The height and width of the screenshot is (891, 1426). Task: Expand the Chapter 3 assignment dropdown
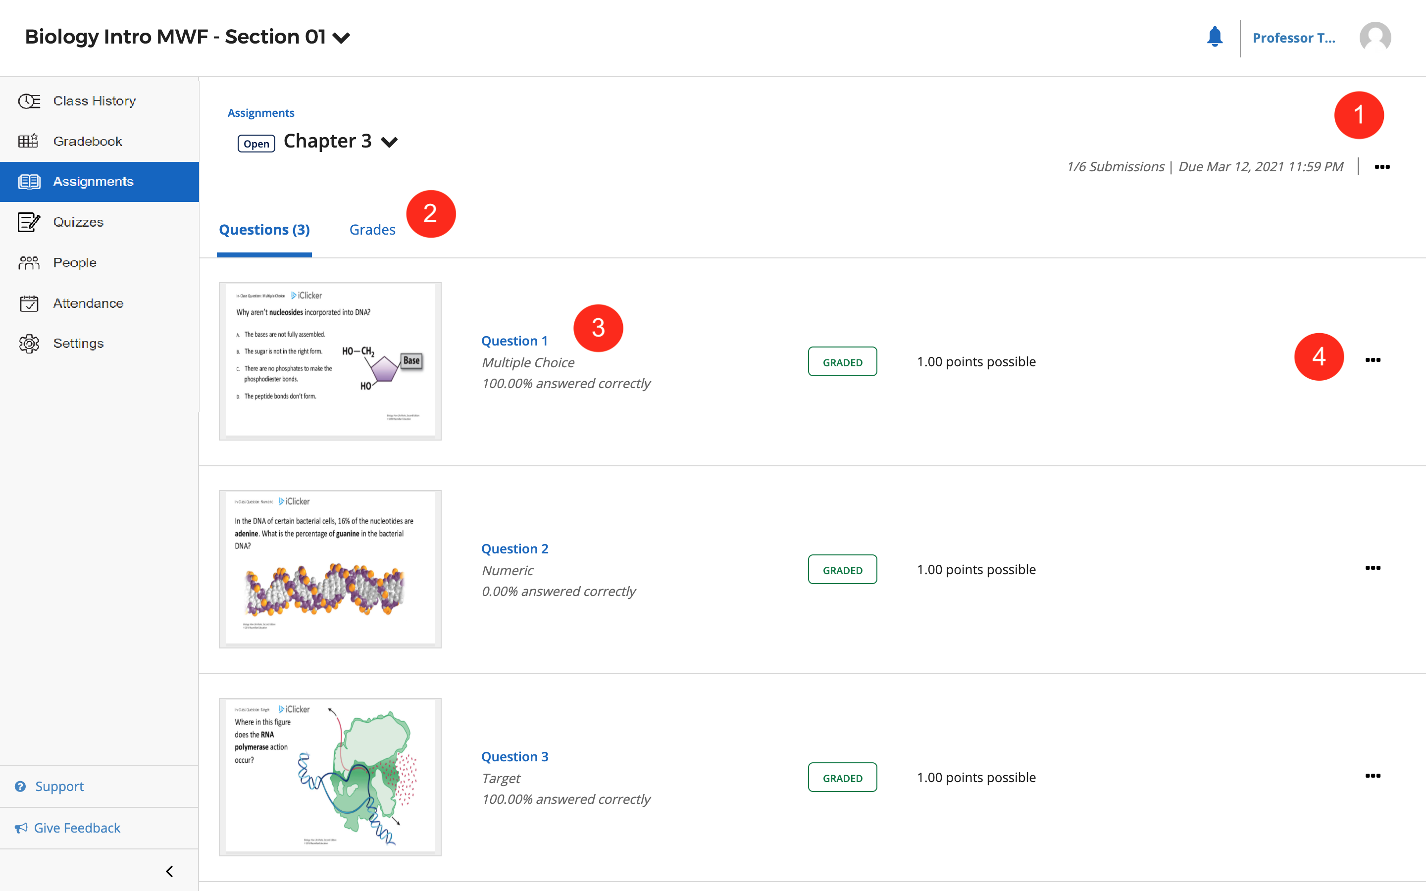coord(390,142)
